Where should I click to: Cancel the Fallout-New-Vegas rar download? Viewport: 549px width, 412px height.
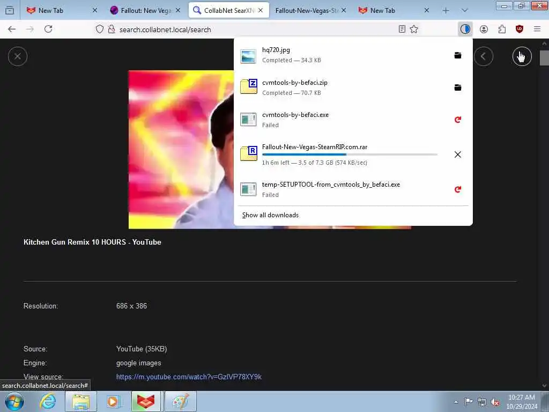pyautogui.click(x=458, y=154)
